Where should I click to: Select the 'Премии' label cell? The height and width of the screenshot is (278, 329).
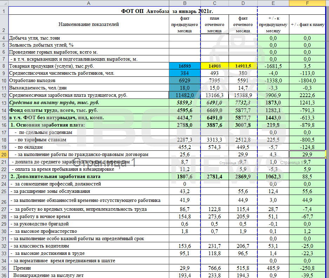coord(89,268)
